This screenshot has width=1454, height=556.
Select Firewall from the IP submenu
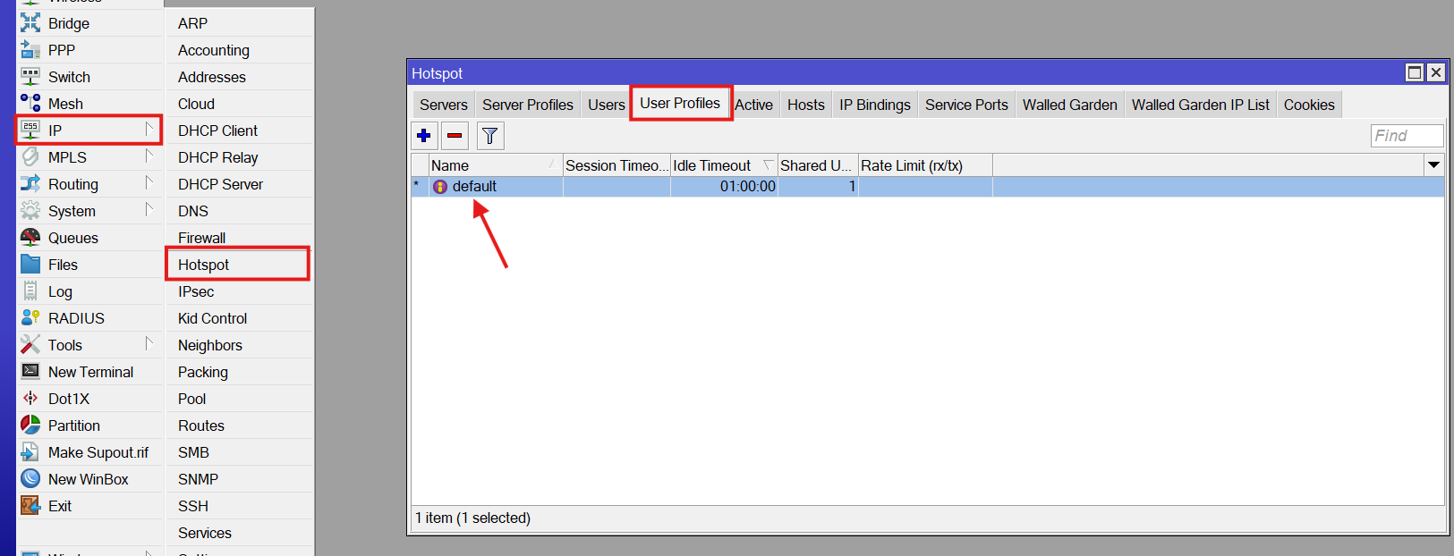[202, 238]
